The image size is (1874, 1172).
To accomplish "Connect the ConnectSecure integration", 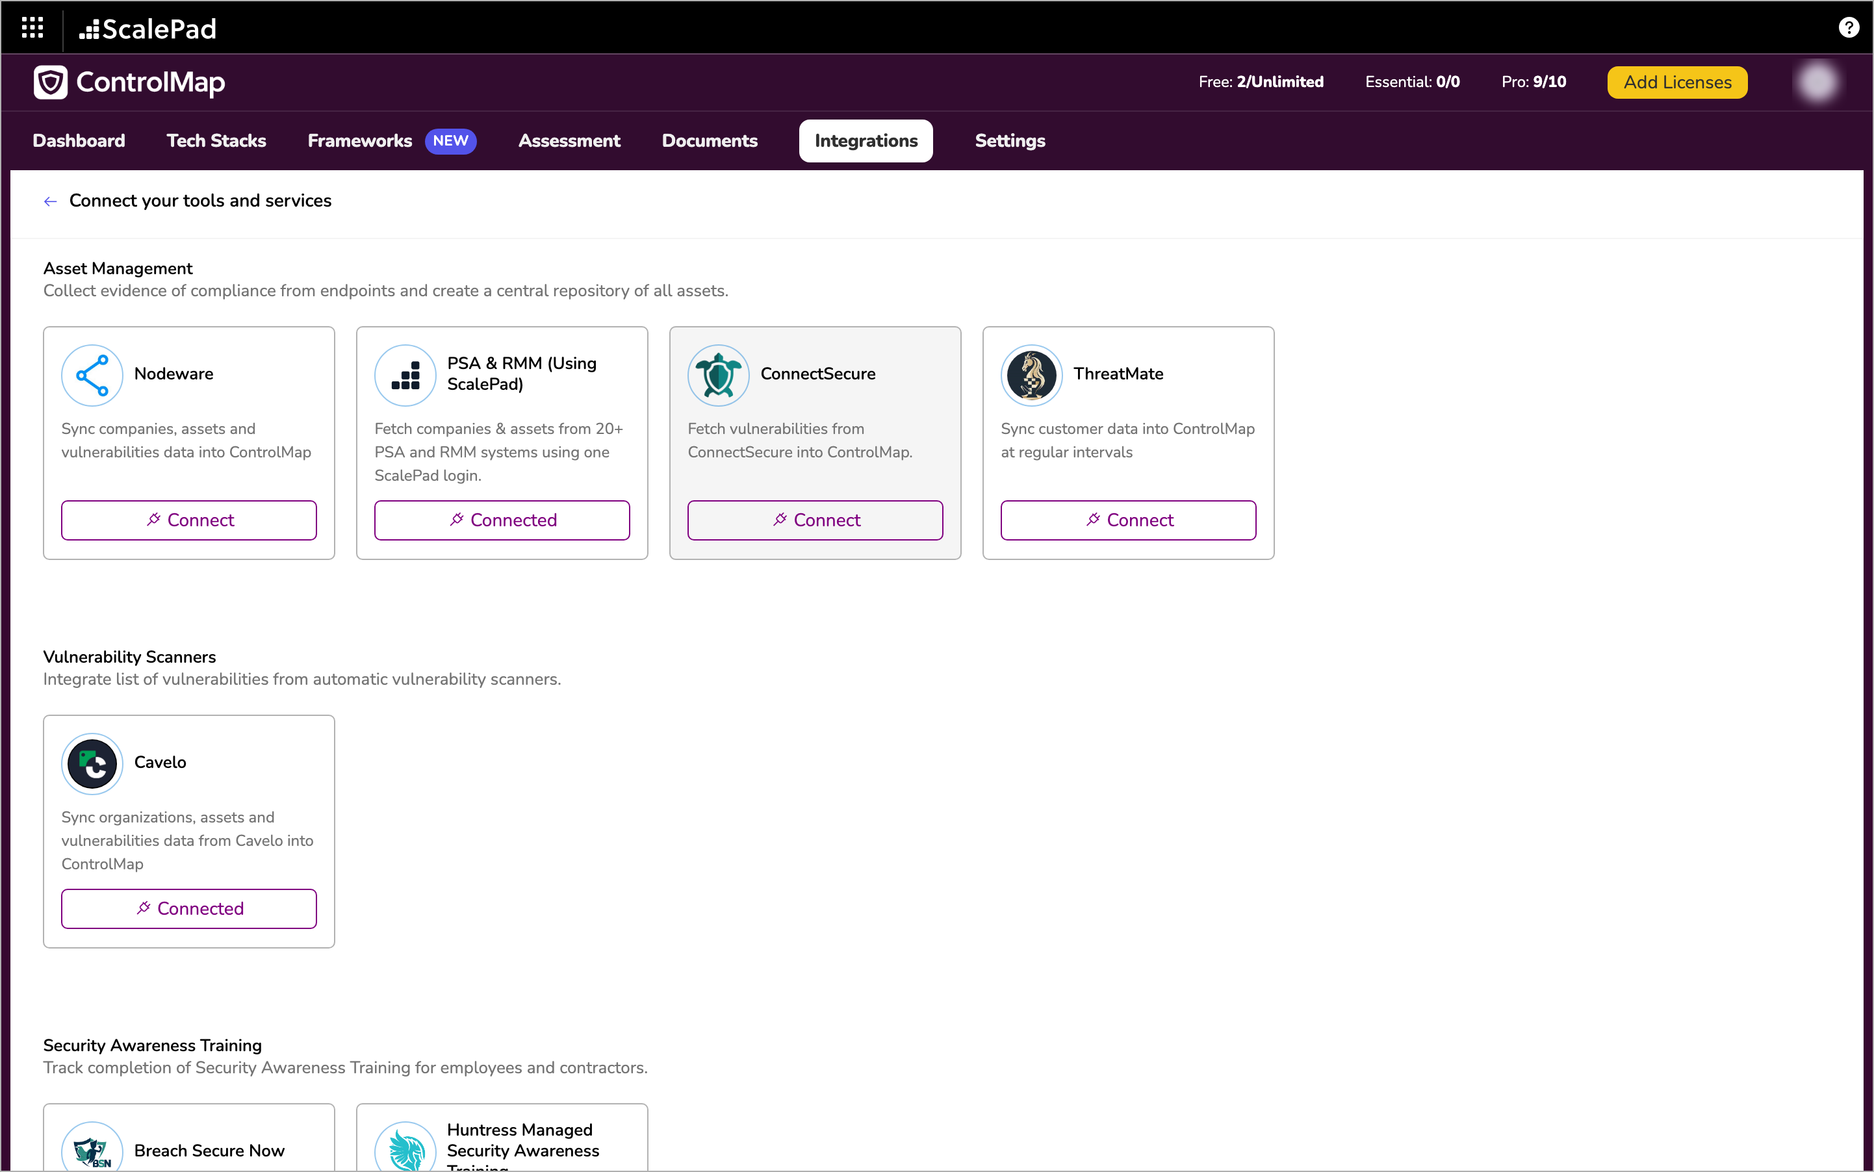I will [815, 520].
